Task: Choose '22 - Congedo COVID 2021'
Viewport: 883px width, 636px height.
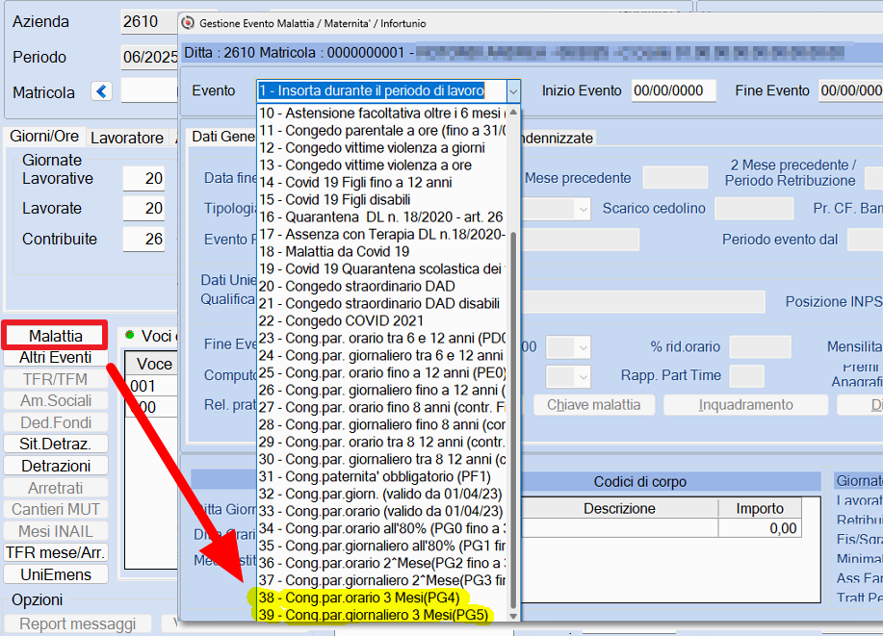Action: click(x=382, y=320)
